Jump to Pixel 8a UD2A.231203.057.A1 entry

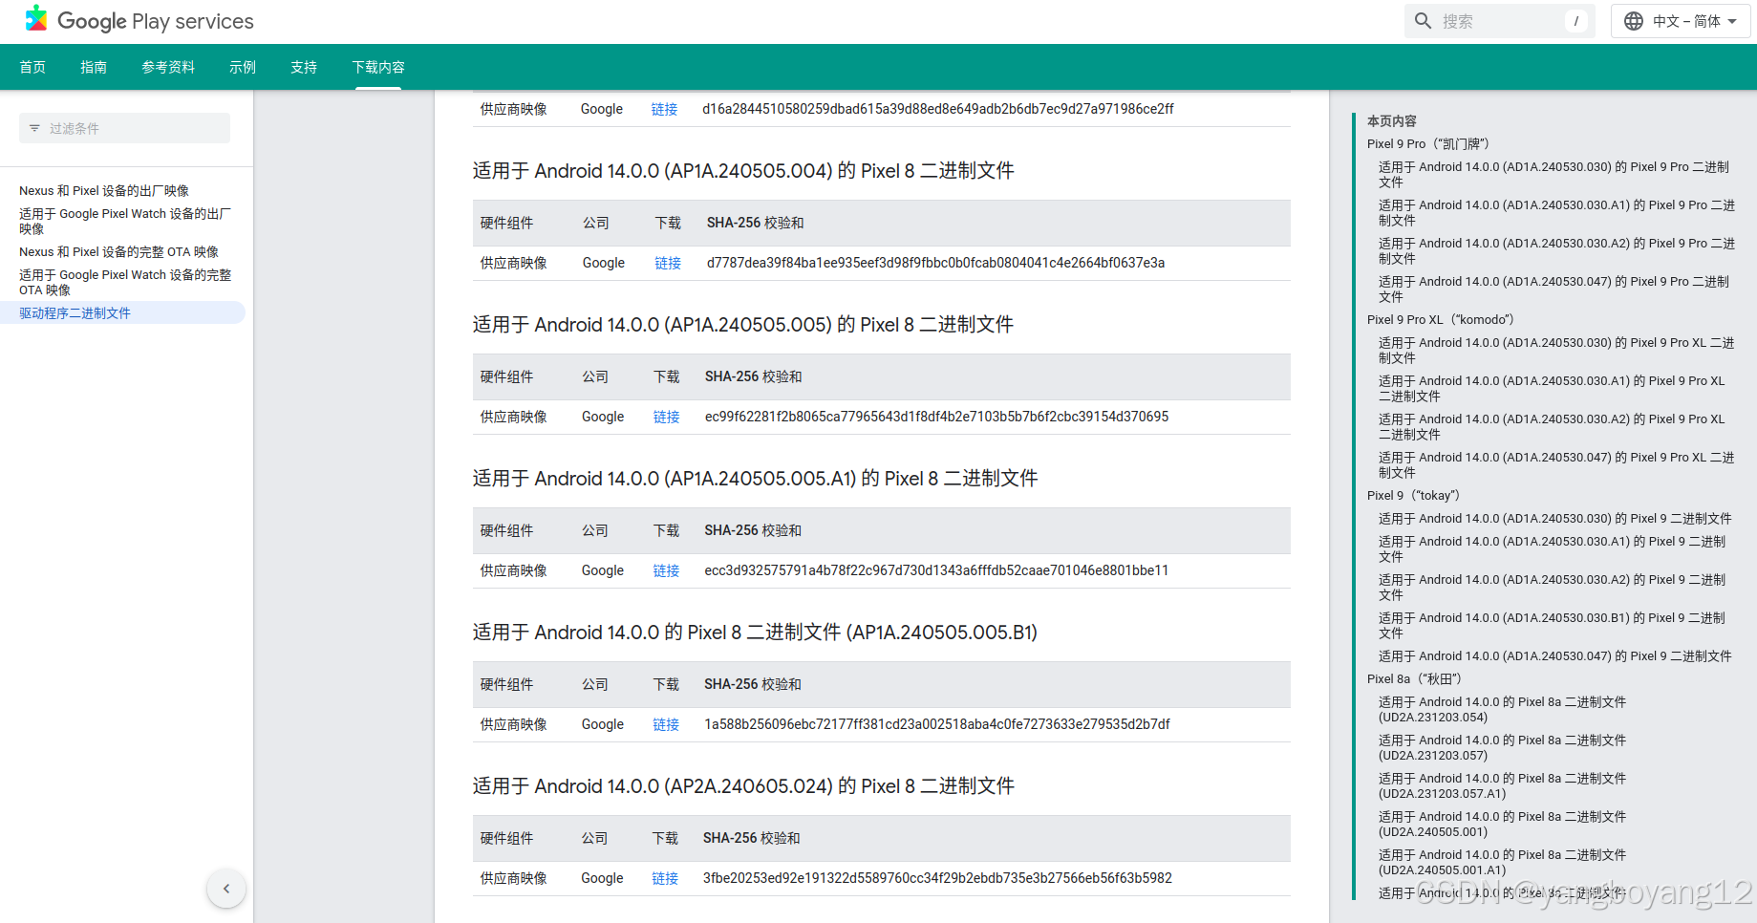pyautogui.click(x=1502, y=785)
